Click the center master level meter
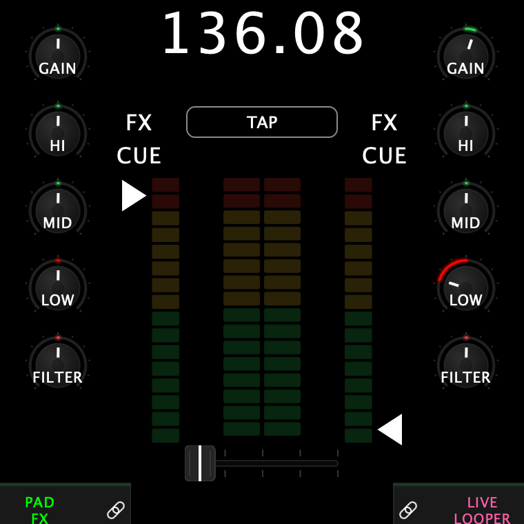Image resolution: width=524 pixels, height=524 pixels. [x=262, y=307]
